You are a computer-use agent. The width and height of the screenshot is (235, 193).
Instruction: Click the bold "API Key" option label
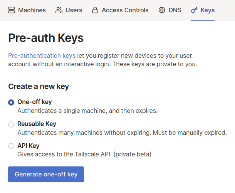tap(28, 146)
